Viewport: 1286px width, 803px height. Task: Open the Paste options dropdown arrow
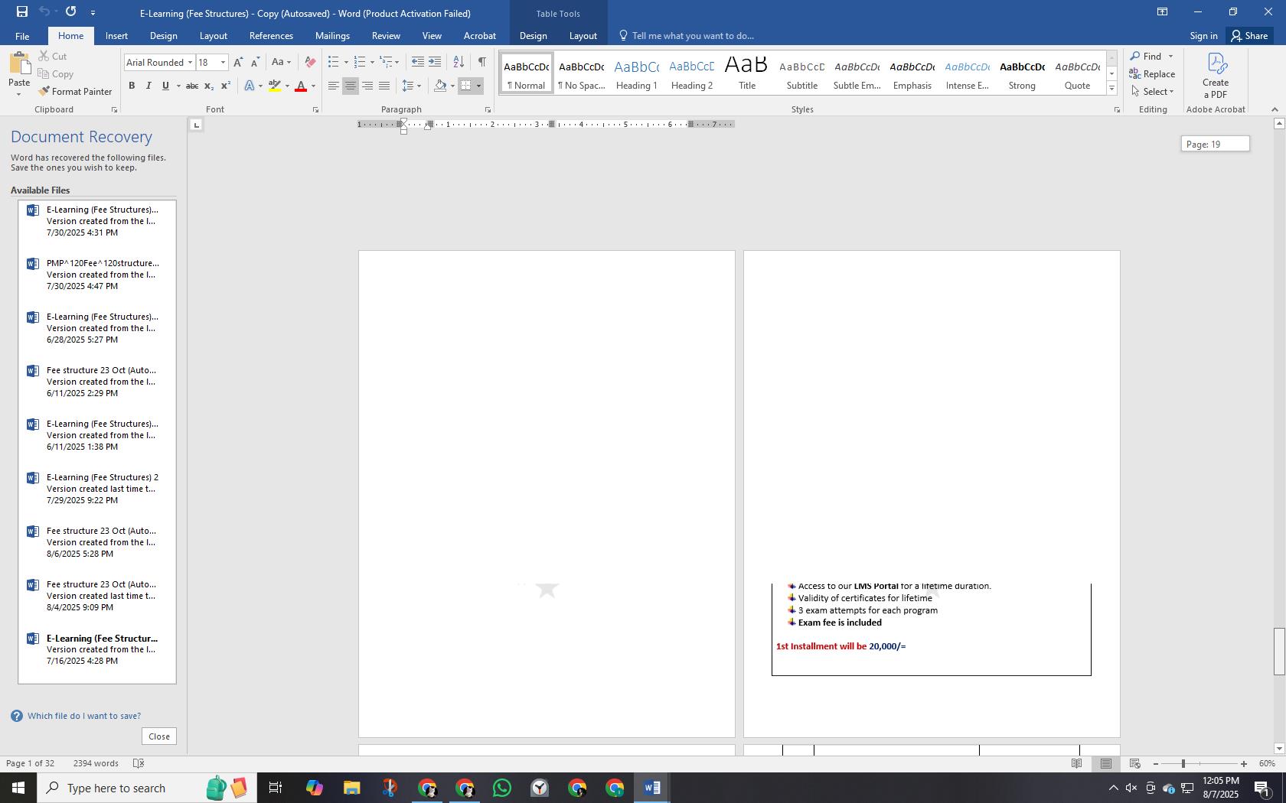point(19,94)
